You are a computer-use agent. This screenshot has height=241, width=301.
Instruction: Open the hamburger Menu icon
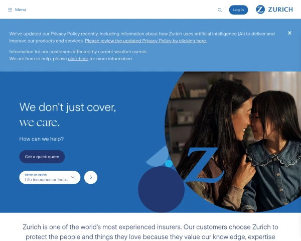coord(10,10)
